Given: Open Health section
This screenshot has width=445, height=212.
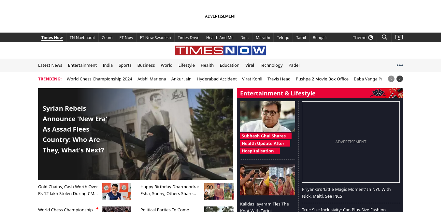Looking at the screenshot, I should click(x=207, y=65).
